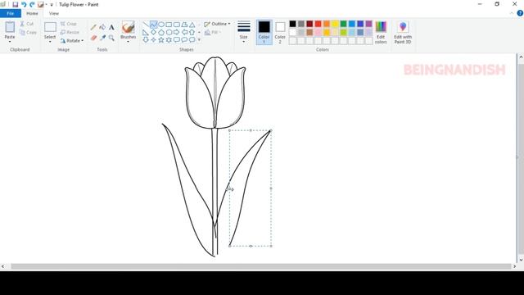This screenshot has height=295, width=524.
Task: Select the Fill with color bucket tool
Action: point(102,27)
